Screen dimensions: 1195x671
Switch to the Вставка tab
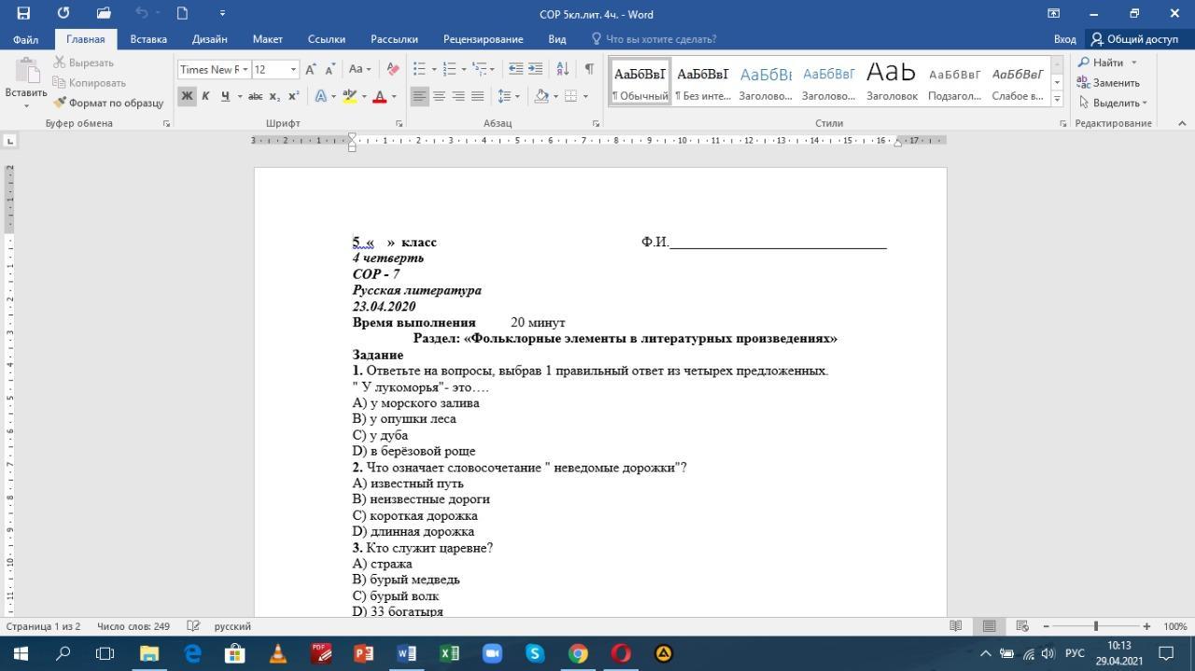[148, 39]
